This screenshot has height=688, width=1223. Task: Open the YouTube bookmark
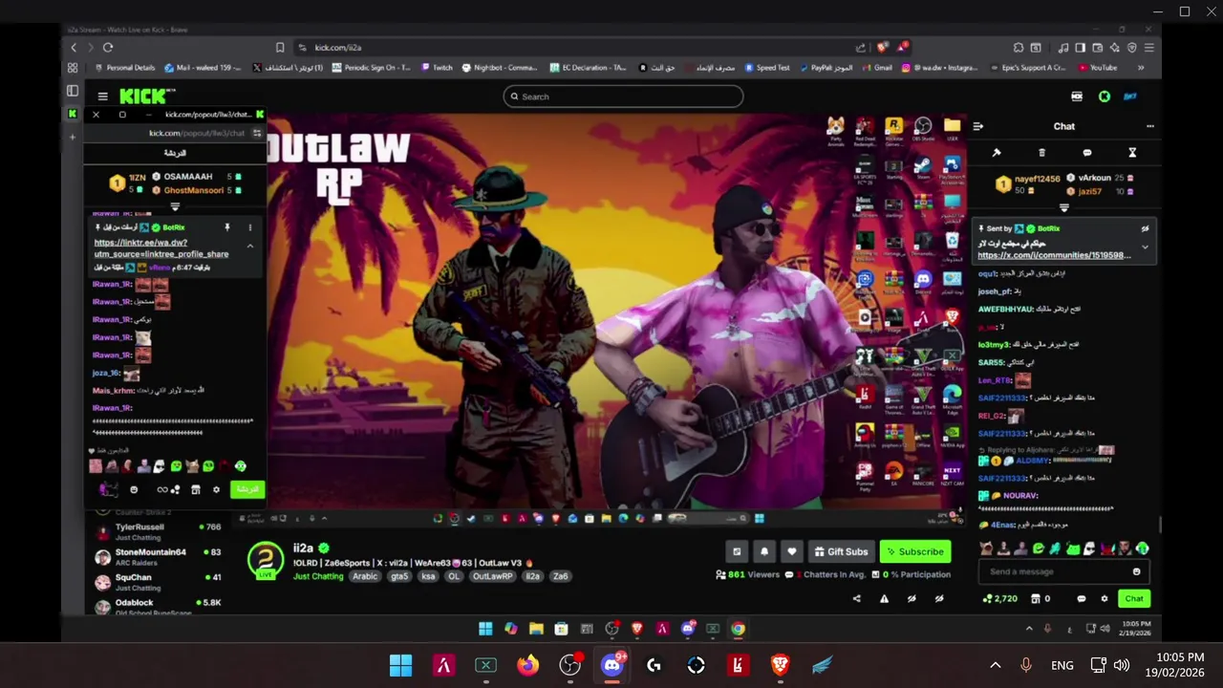pyautogui.click(x=1097, y=68)
